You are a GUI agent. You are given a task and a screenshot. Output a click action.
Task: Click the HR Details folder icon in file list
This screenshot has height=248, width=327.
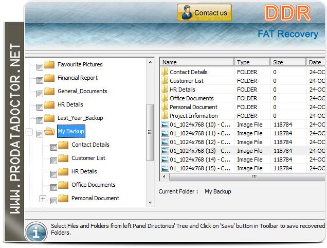click(x=165, y=90)
